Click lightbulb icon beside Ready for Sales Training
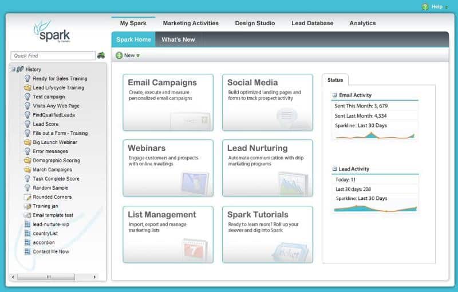Screen dimensions: 458x292 [27, 78]
